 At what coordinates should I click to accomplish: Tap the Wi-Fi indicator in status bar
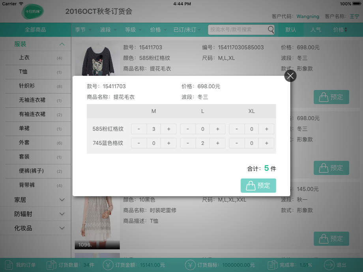tap(21, 4)
